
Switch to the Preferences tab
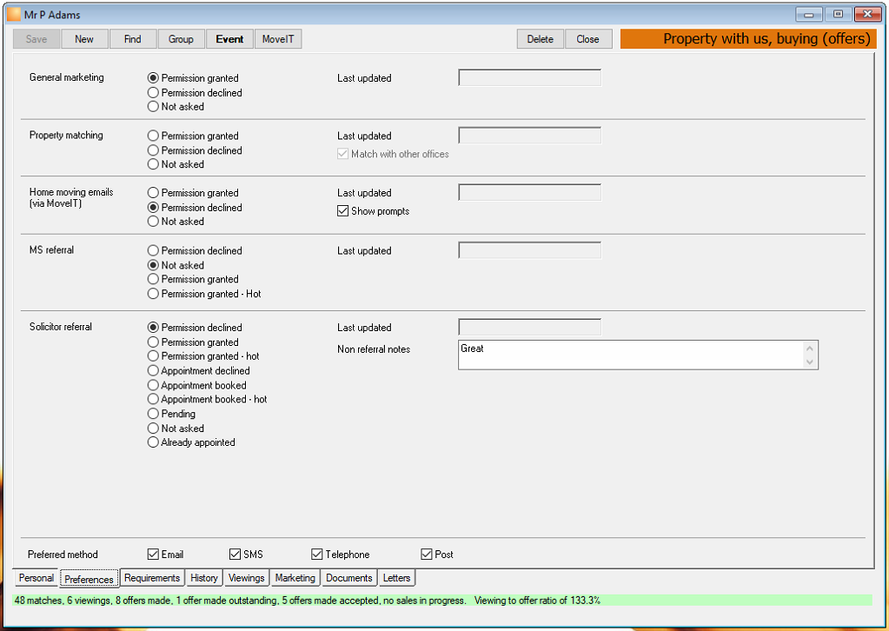89,579
